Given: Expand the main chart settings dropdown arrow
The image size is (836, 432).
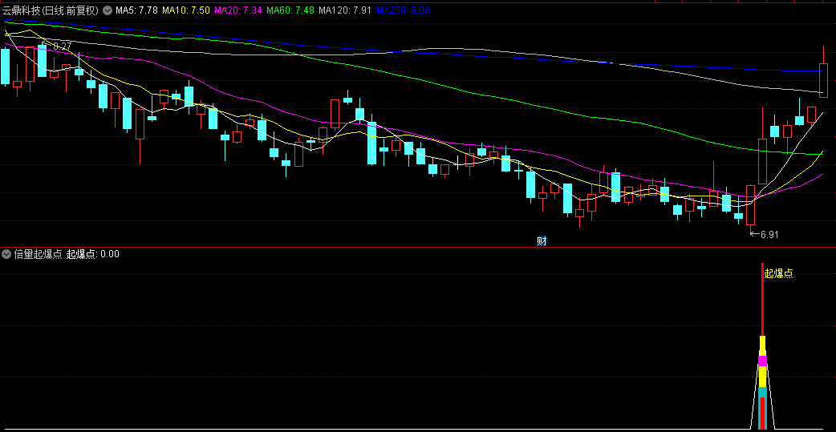Looking at the screenshot, I should click(x=108, y=10).
